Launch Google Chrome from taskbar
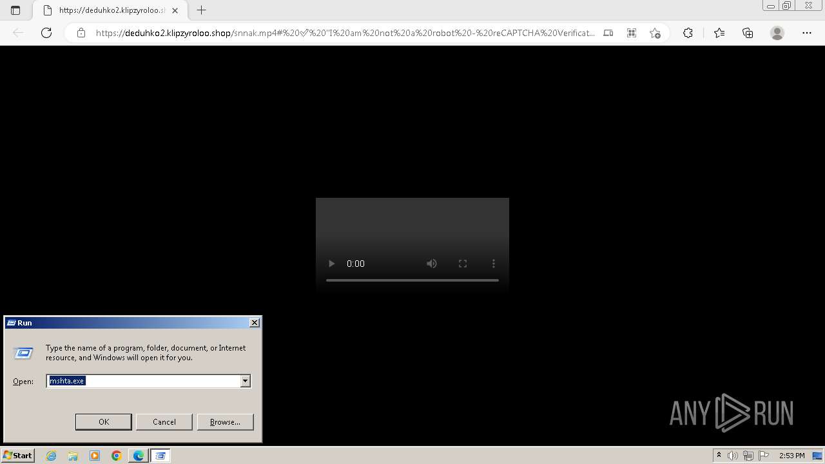Image resolution: width=825 pixels, height=464 pixels. pyautogui.click(x=117, y=456)
